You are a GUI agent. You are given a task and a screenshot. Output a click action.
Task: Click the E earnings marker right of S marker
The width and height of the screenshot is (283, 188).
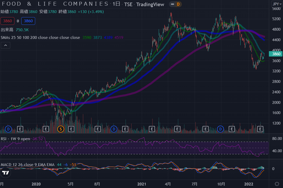pos(71,129)
